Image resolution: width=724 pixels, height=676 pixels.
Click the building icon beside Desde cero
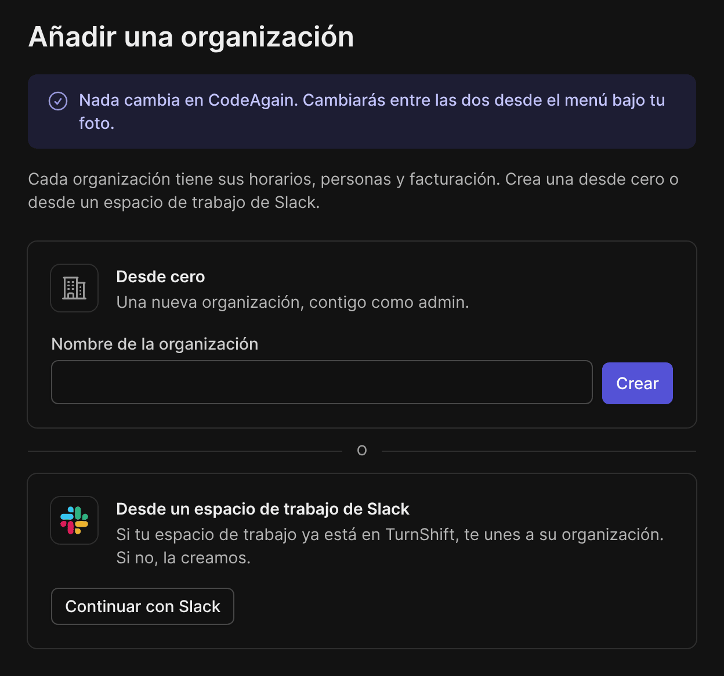(x=74, y=288)
